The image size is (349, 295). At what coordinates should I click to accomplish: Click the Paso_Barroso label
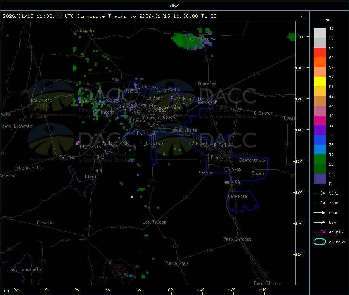click(x=237, y=239)
